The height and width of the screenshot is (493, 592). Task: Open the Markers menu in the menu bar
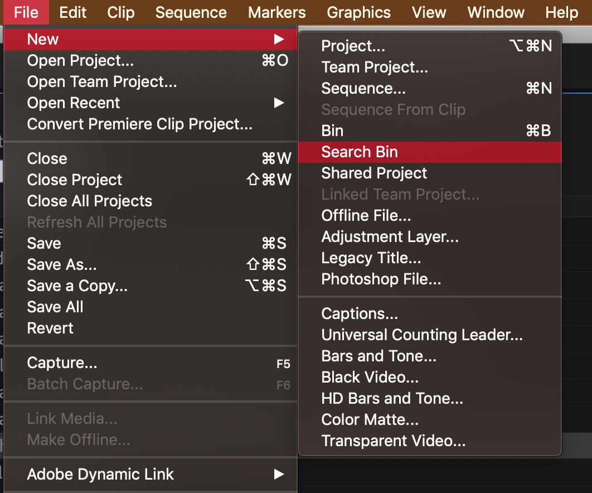click(276, 12)
